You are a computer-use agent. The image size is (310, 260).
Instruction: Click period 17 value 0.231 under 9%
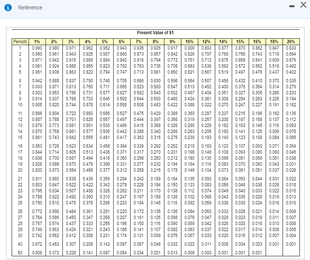point(173,152)
